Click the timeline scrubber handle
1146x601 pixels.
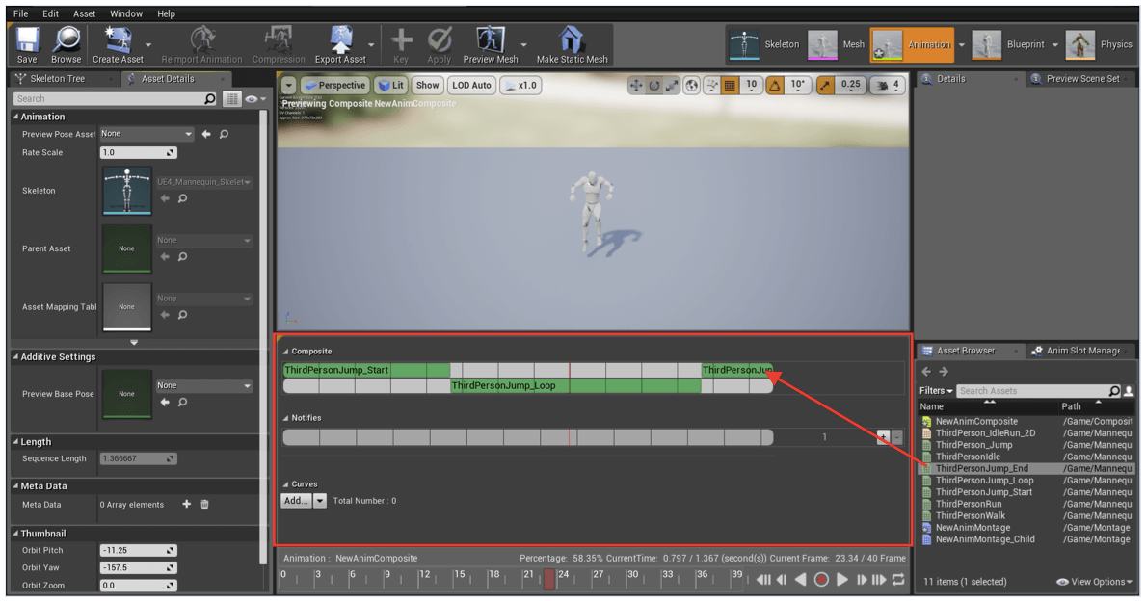click(x=549, y=579)
